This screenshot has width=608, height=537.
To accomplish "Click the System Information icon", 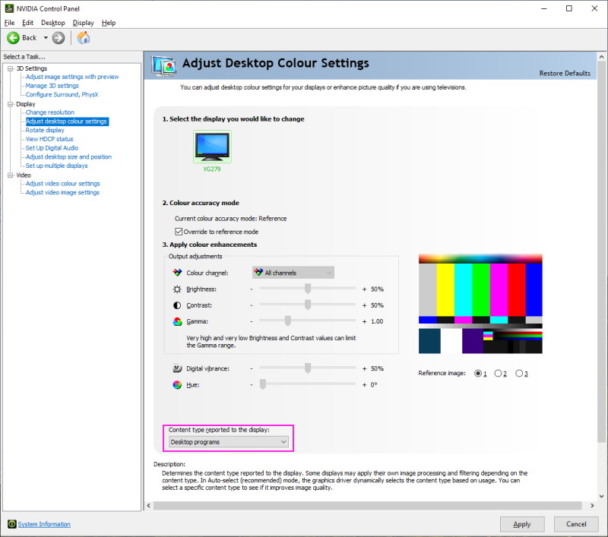I will 11,524.
